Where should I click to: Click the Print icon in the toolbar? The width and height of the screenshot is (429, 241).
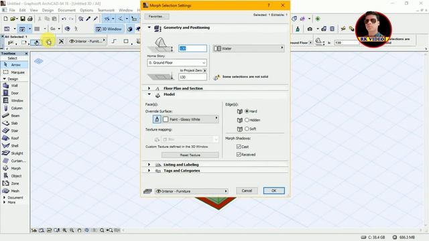[x=29, y=19]
